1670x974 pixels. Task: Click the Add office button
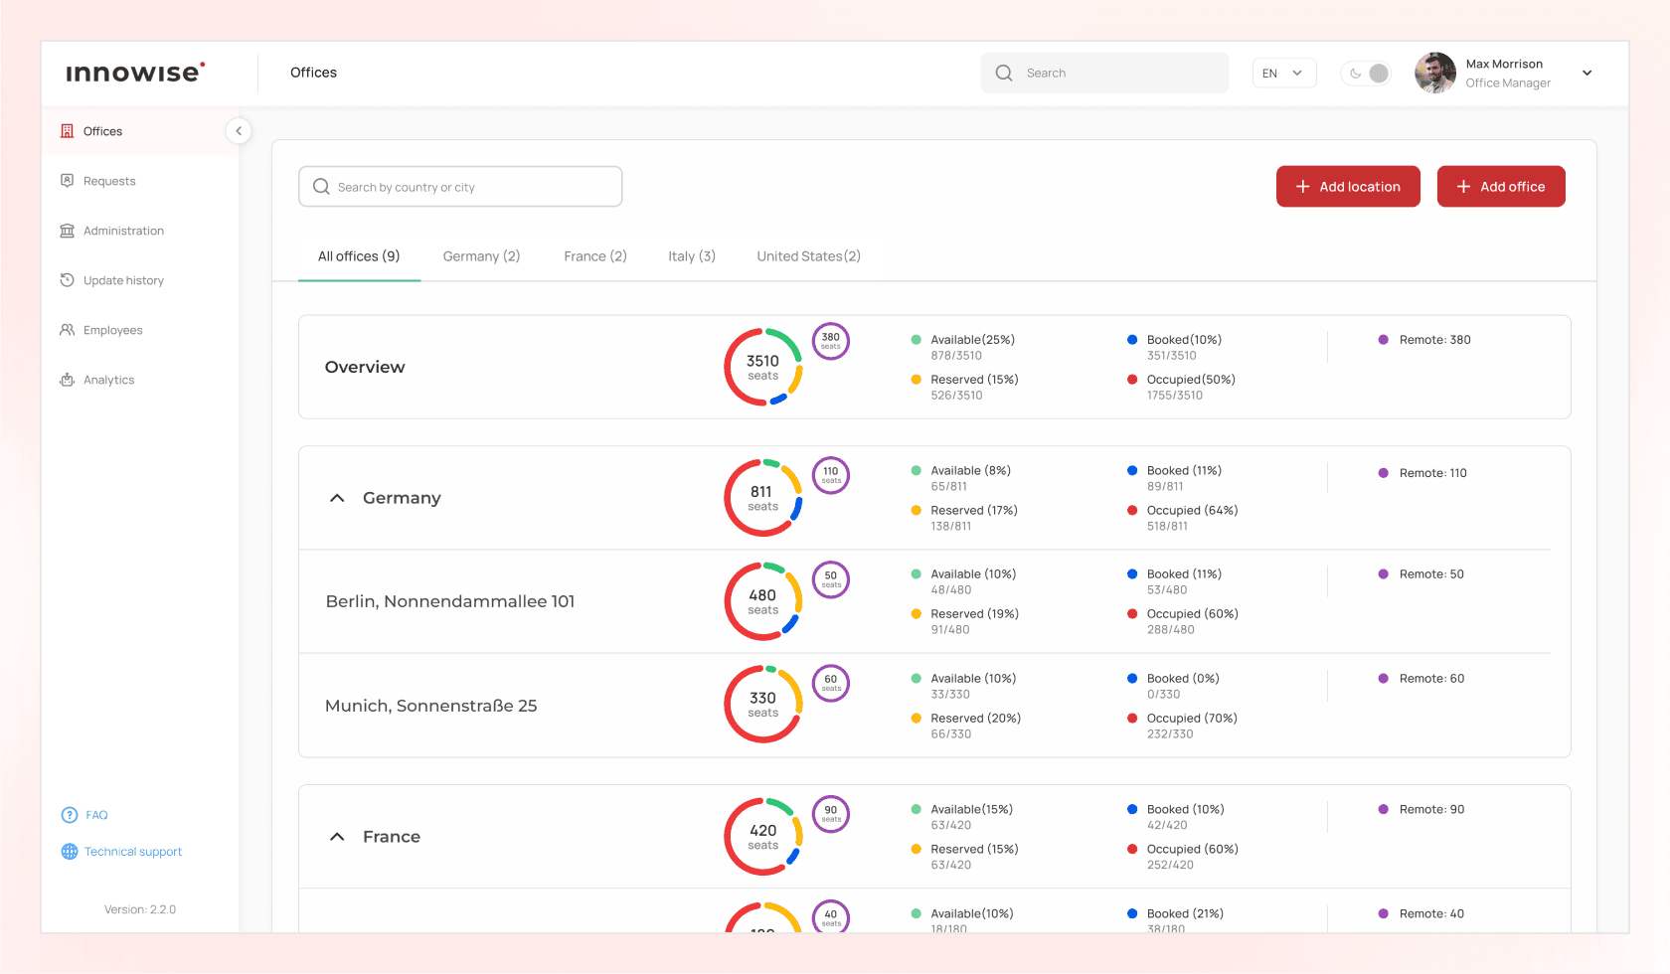point(1501,187)
